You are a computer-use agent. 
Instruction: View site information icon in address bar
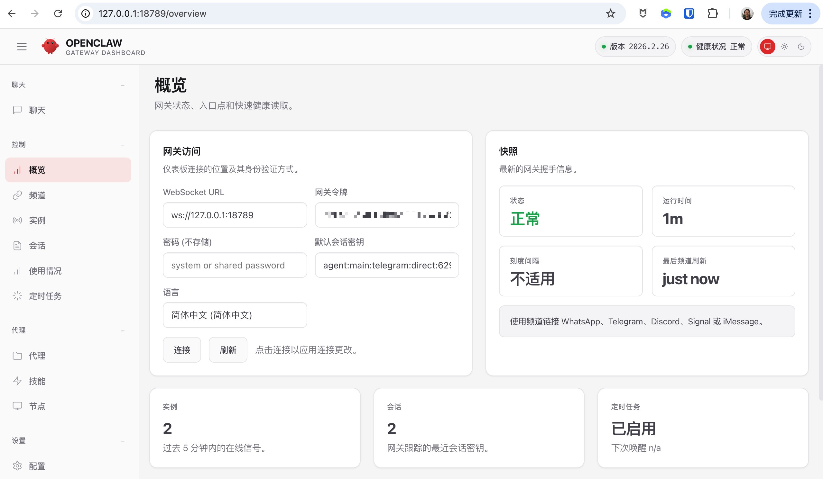coord(86,14)
